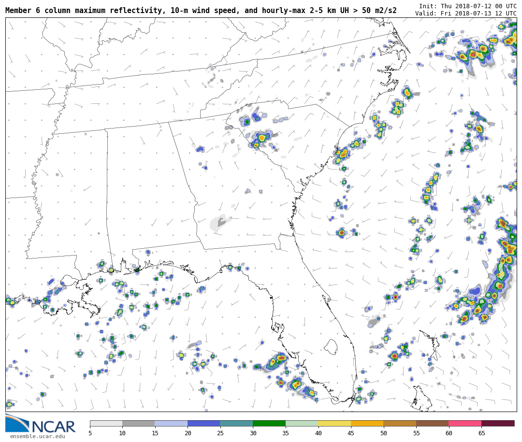Image resolution: width=522 pixels, height=442 pixels.
Task: Pick the blue 20–25 colorbar swatch
Action: 204,424
